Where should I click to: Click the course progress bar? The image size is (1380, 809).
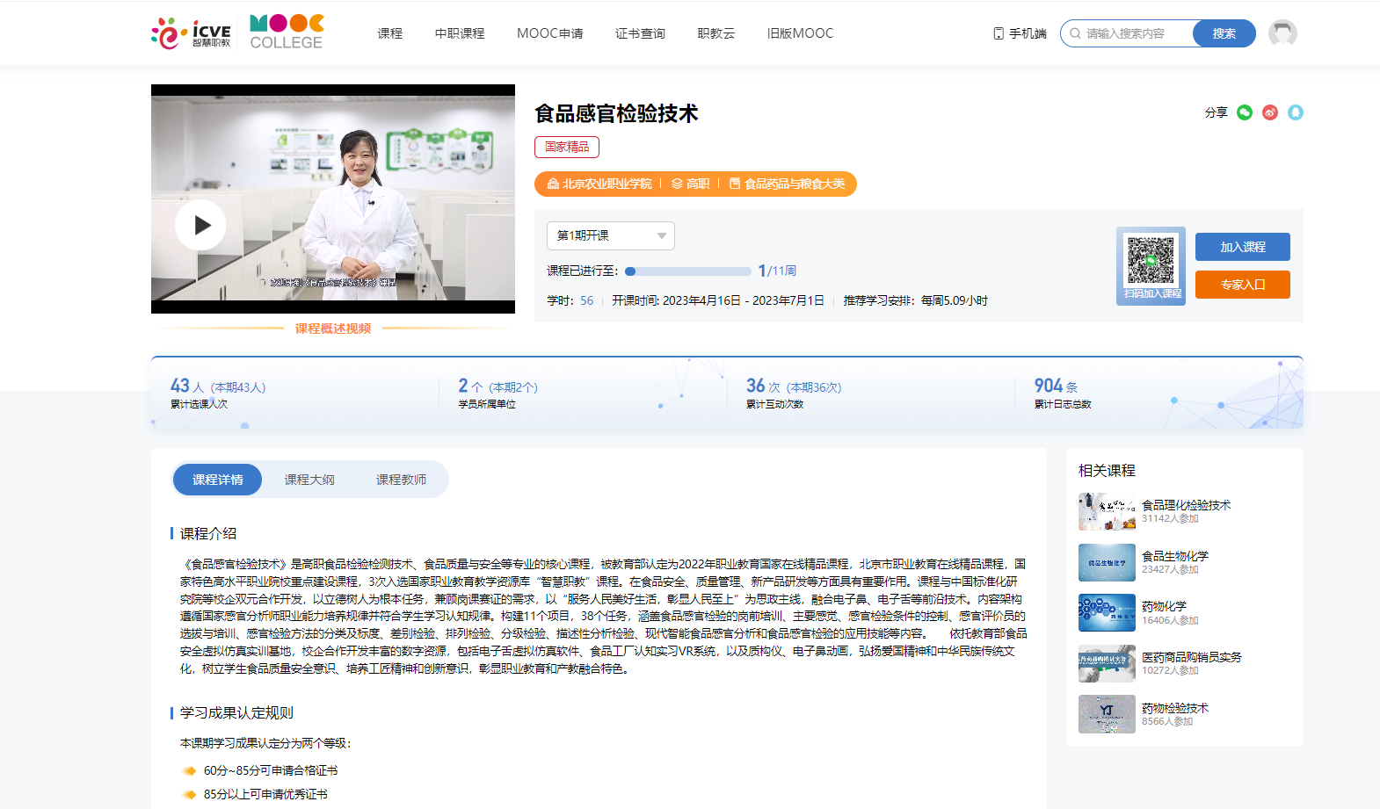click(x=688, y=271)
